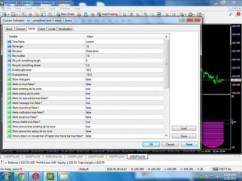Switch to the Colors tab
242x181 pixels.
(x=41, y=29)
